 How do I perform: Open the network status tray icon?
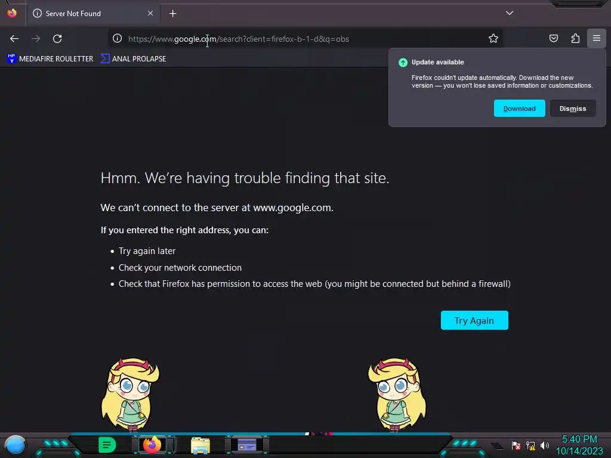pos(530,445)
